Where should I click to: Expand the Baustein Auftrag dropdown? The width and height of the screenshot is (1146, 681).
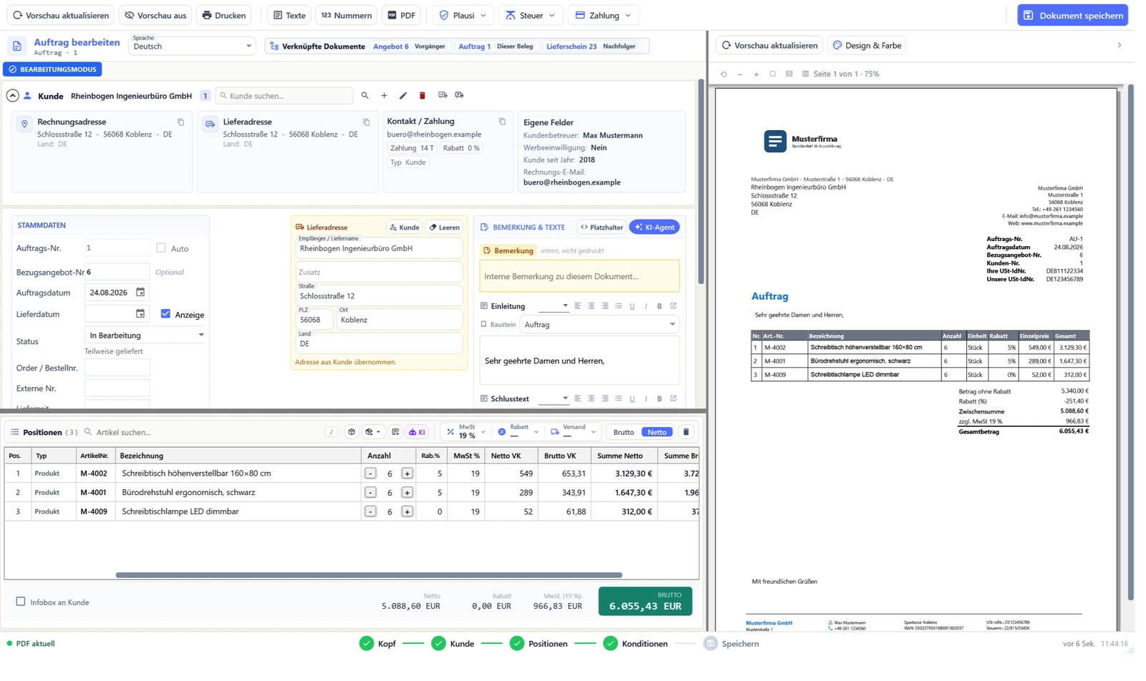coord(600,324)
